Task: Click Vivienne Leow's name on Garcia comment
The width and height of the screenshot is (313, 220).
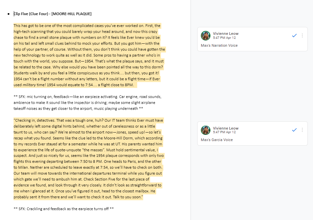Action: (x=226, y=128)
